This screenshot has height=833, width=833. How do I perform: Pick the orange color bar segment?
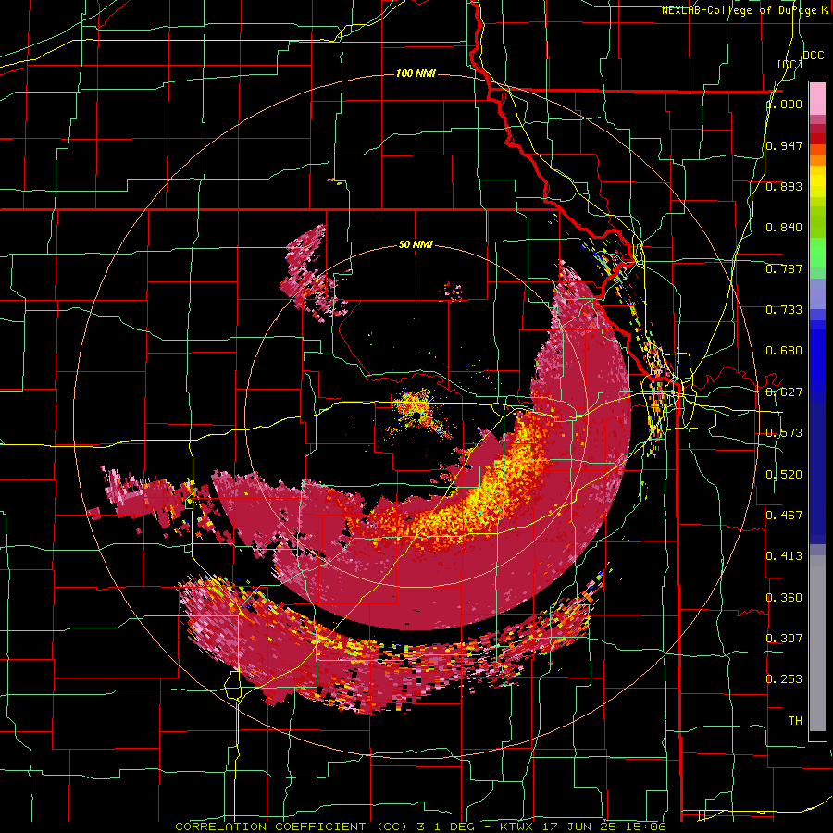coord(817,160)
